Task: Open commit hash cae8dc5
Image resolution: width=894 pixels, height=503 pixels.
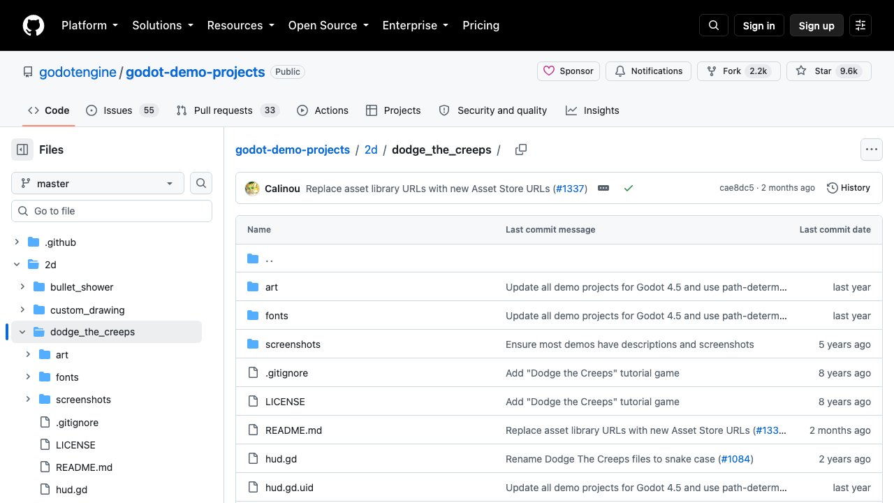Action: tap(737, 188)
